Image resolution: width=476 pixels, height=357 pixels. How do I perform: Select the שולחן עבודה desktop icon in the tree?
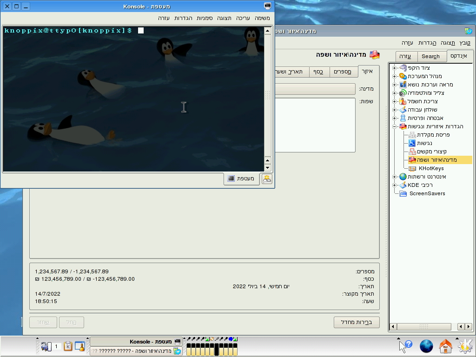403,110
